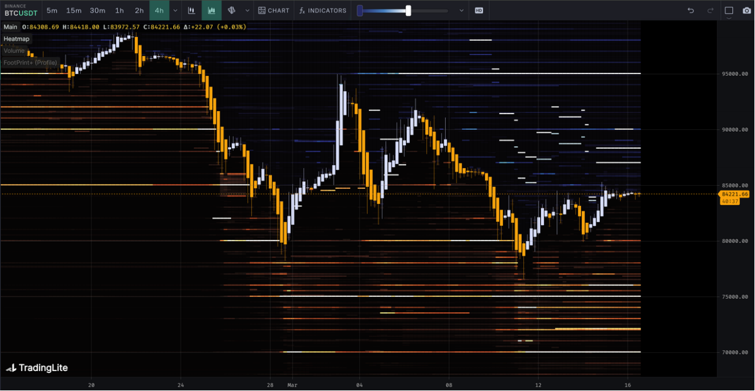
Task: Switch to the 15m timeframe
Action: [x=74, y=10]
